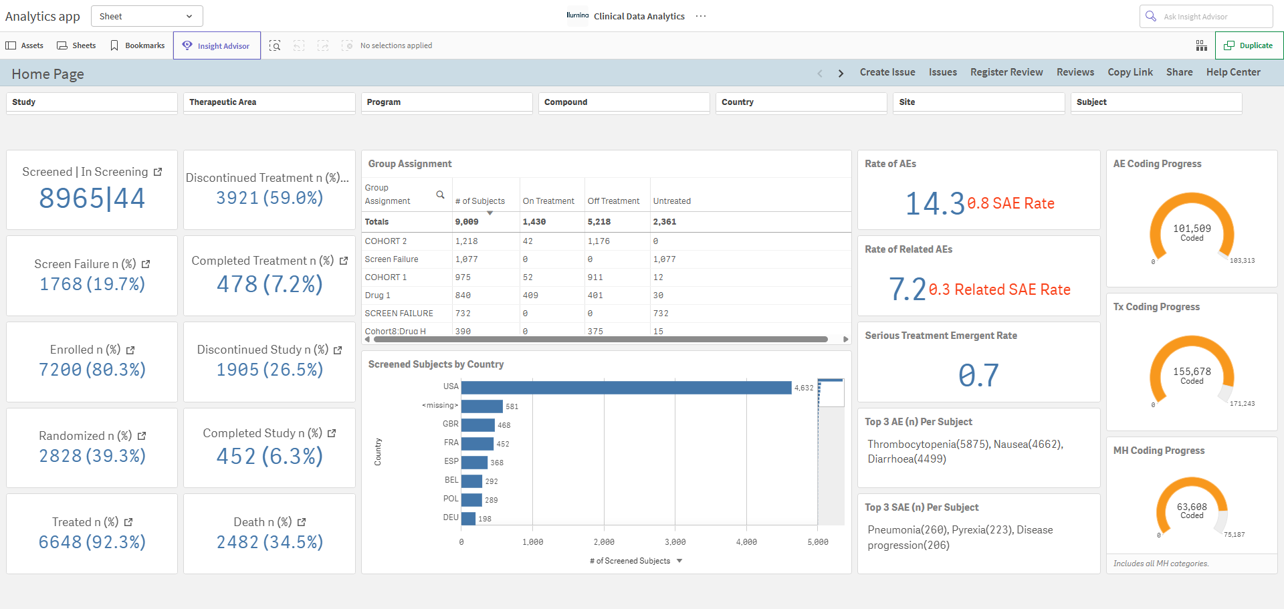The width and height of the screenshot is (1284, 609).
Task: Click the smart search selections icon
Action: (275, 45)
